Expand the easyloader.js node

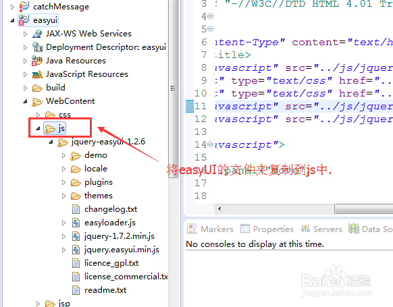(63, 223)
